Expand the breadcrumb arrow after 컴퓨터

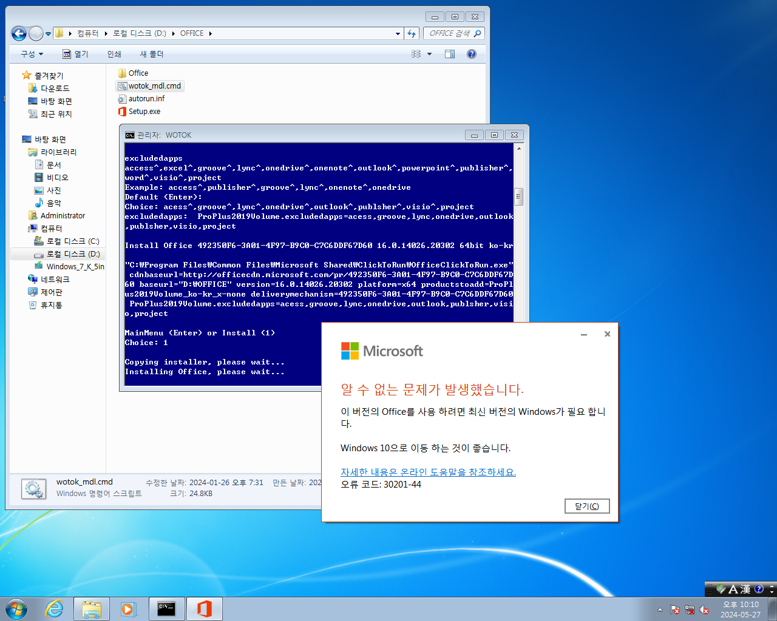[x=106, y=33]
